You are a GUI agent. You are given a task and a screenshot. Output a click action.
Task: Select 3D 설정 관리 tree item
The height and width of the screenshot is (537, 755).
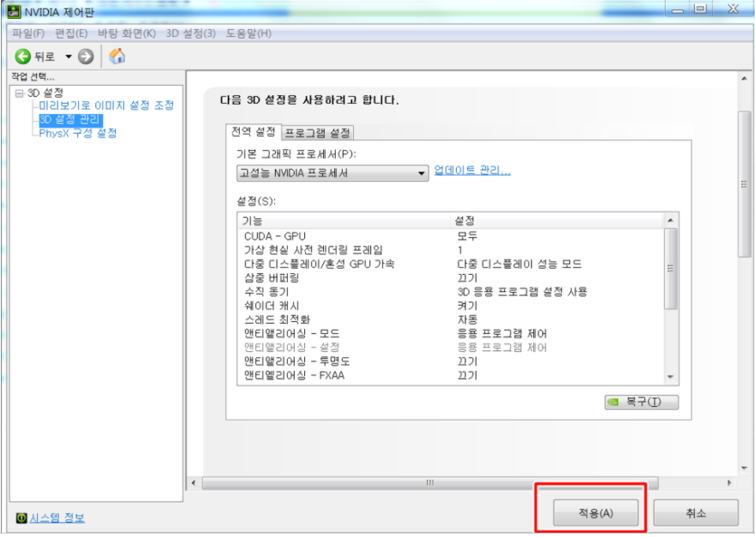[x=70, y=119]
